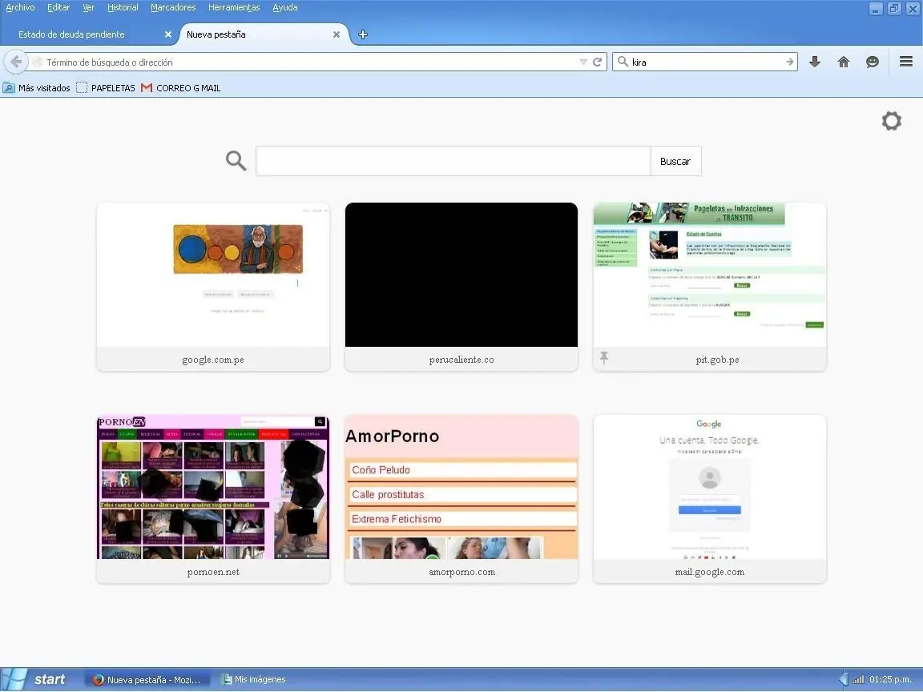Open the Archivo menu
Image resolution: width=923 pixels, height=692 pixels.
point(20,8)
